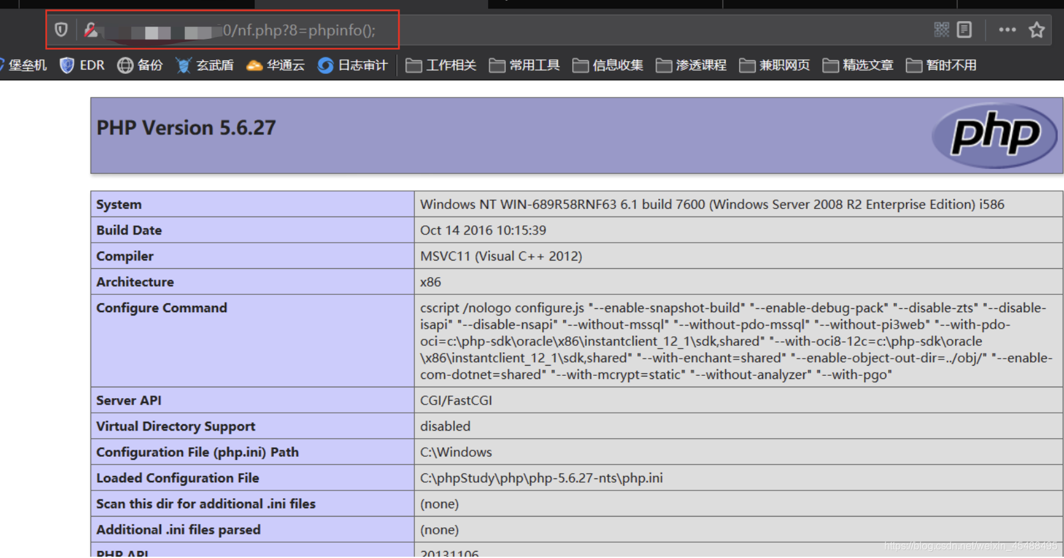Click Virtual Directory Support label
The height and width of the screenshot is (558, 1064).
pyautogui.click(x=176, y=426)
